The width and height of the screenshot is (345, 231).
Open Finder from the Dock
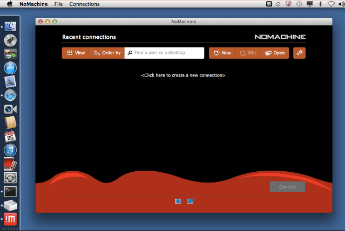10,27
